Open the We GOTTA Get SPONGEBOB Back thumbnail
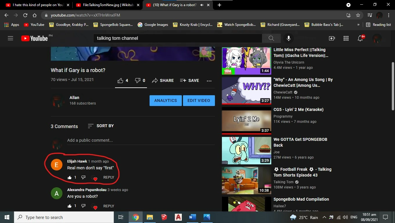 [246, 150]
